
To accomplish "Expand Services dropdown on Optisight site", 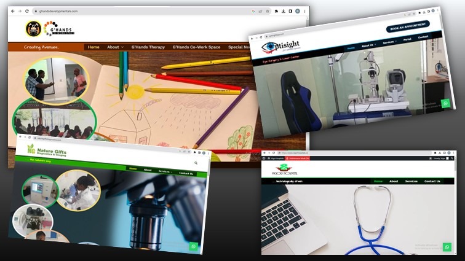I will click(389, 42).
